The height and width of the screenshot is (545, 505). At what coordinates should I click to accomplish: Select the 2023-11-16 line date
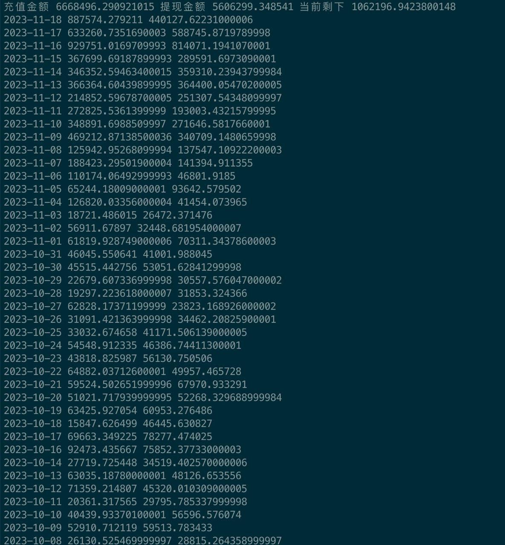[33, 46]
